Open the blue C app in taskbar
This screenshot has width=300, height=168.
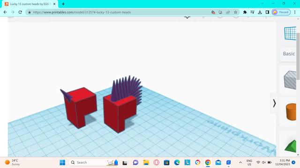coord(228,162)
